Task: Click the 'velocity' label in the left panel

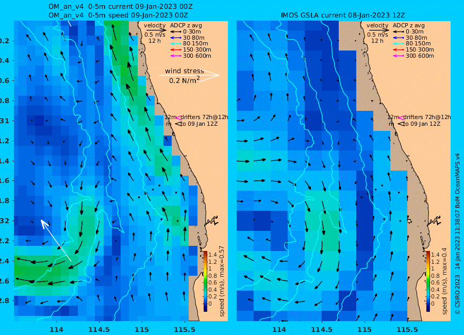Action: point(155,25)
